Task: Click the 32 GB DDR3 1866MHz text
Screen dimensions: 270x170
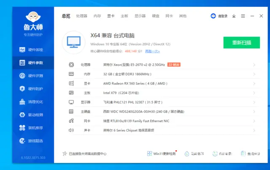Action: 127,74
